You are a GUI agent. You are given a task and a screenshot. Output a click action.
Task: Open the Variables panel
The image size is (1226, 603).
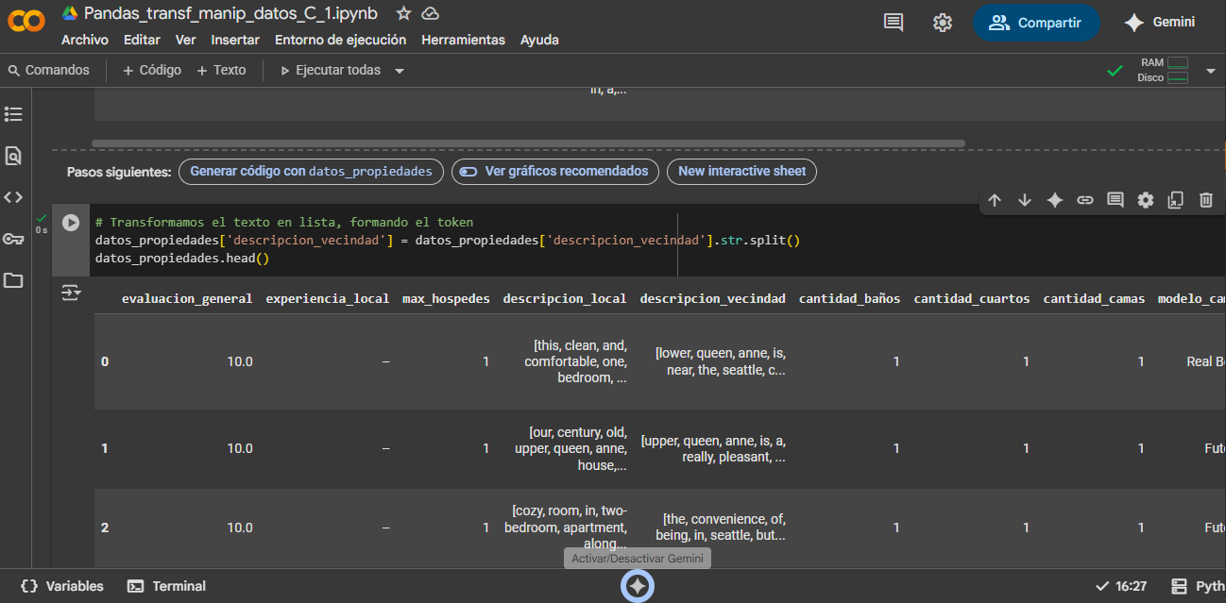(x=62, y=586)
